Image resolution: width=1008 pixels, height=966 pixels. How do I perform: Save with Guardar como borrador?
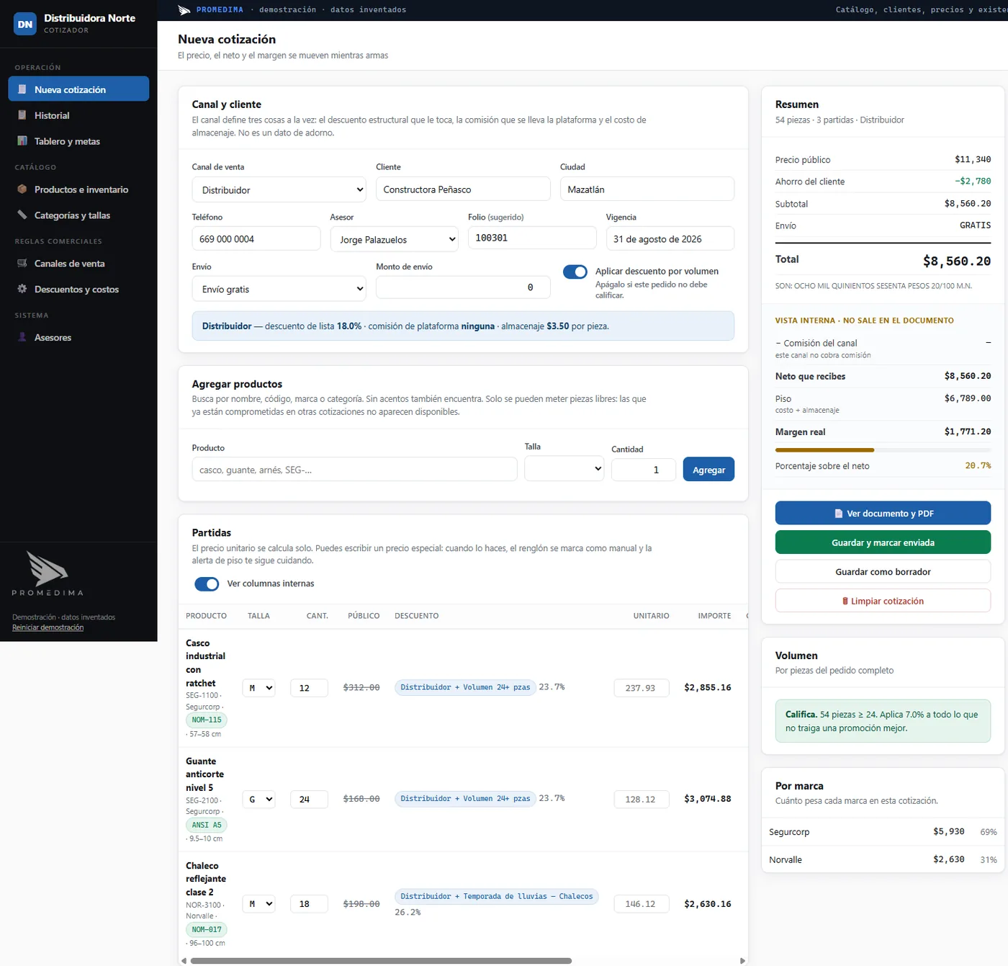pyautogui.click(x=883, y=571)
